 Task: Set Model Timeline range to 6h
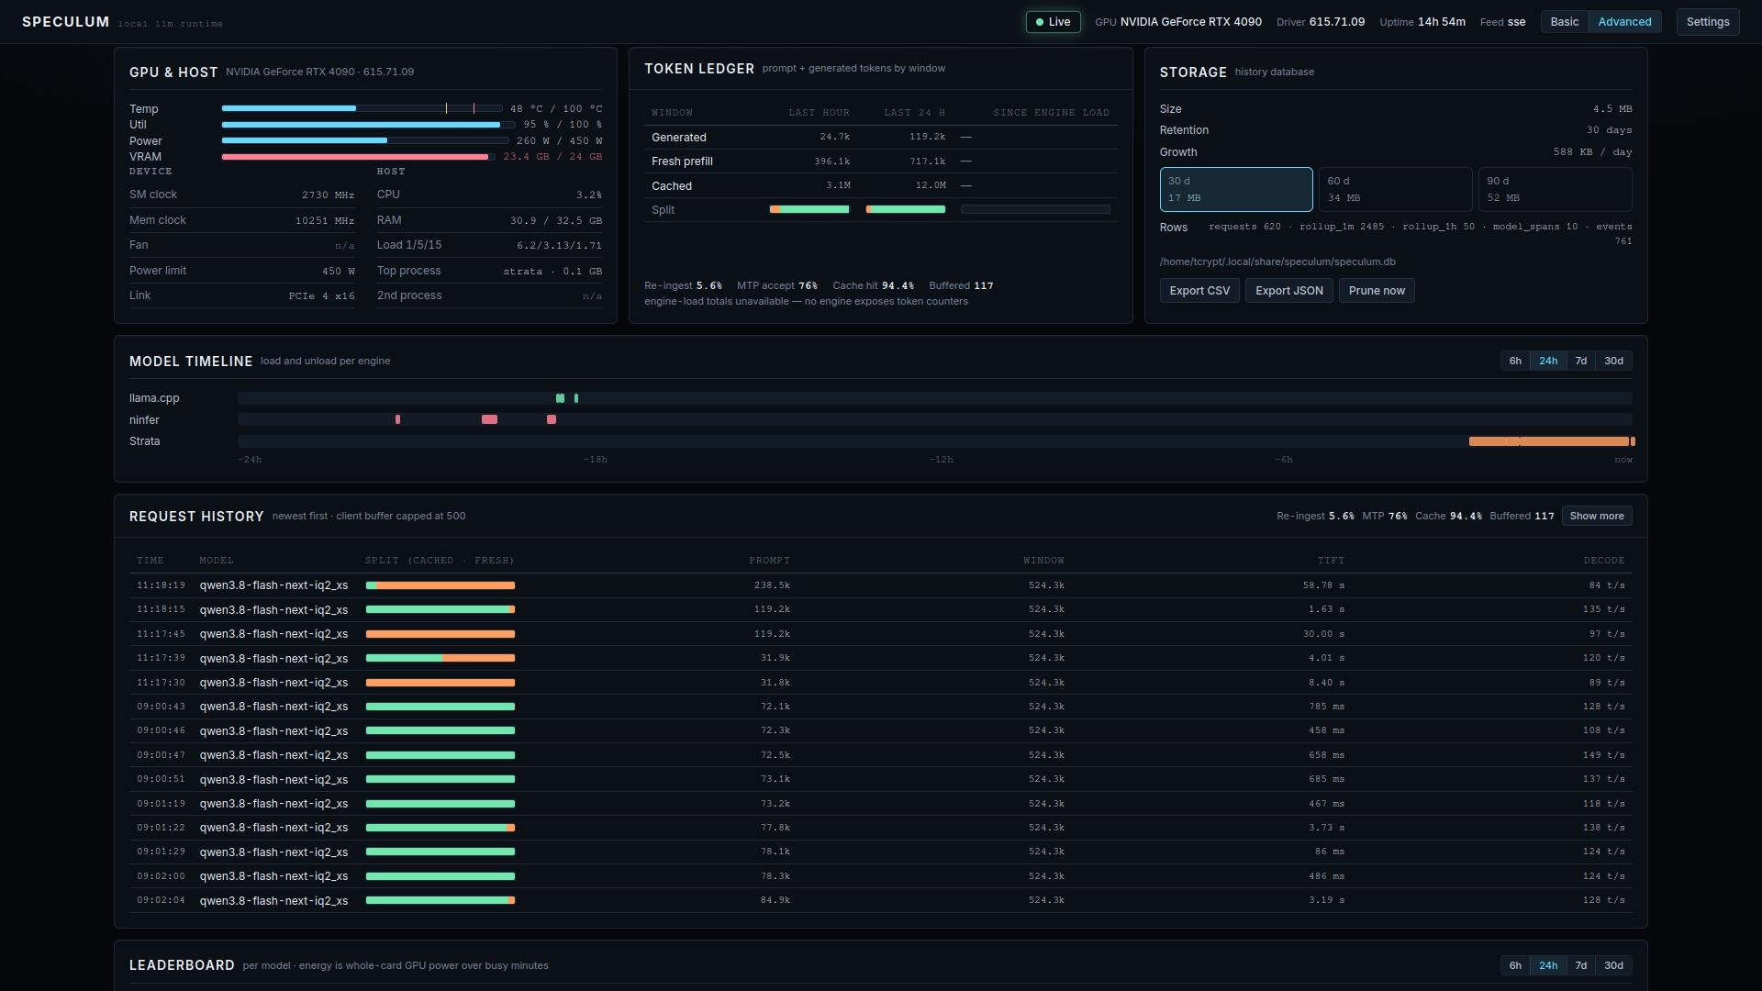(1515, 362)
